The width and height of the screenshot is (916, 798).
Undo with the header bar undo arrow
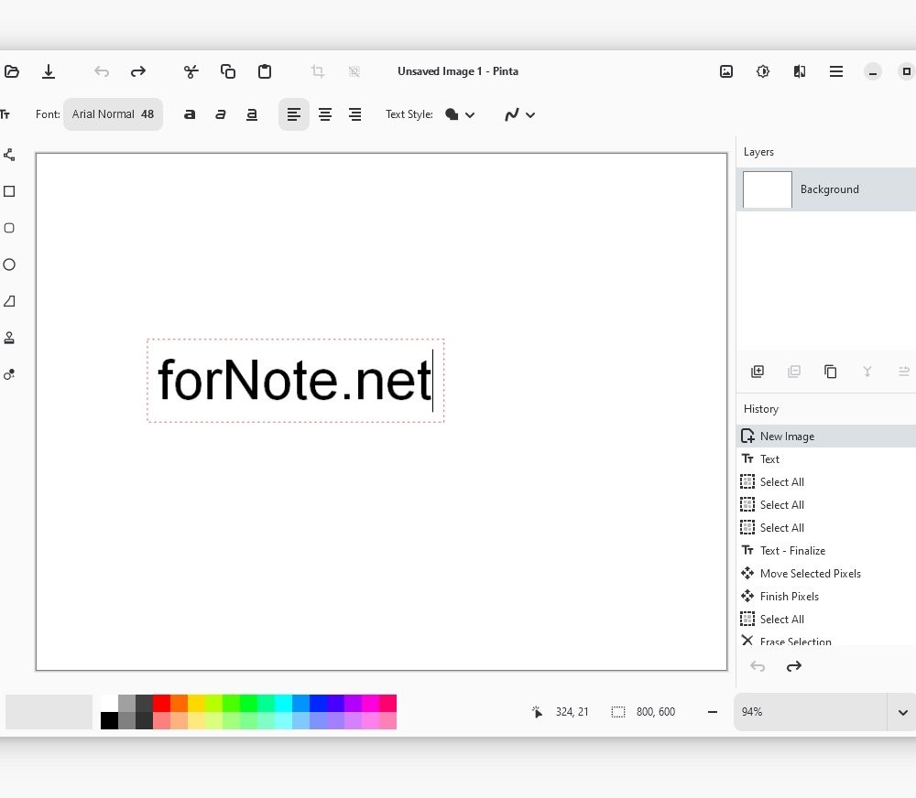pyautogui.click(x=102, y=71)
